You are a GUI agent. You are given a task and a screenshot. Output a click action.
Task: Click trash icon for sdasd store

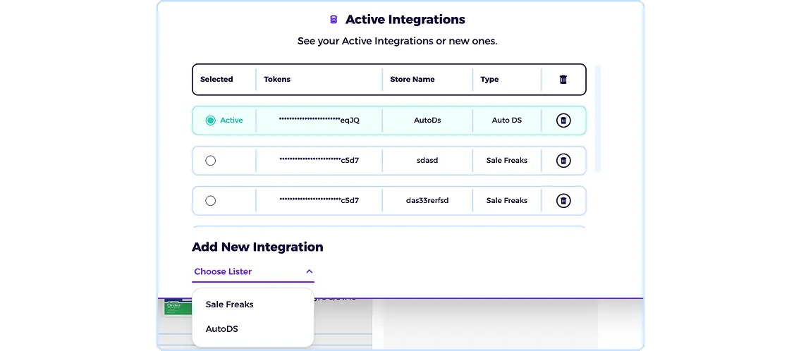(x=563, y=161)
